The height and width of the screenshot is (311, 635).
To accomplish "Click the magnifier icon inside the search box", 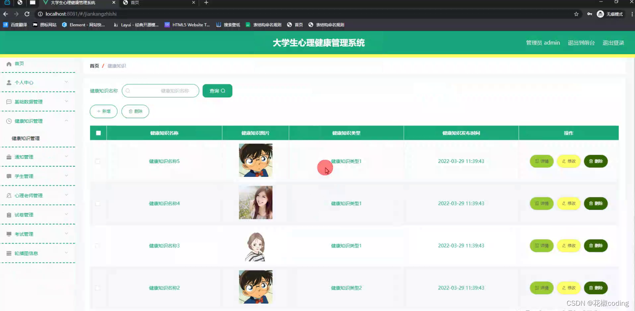I will (127, 91).
